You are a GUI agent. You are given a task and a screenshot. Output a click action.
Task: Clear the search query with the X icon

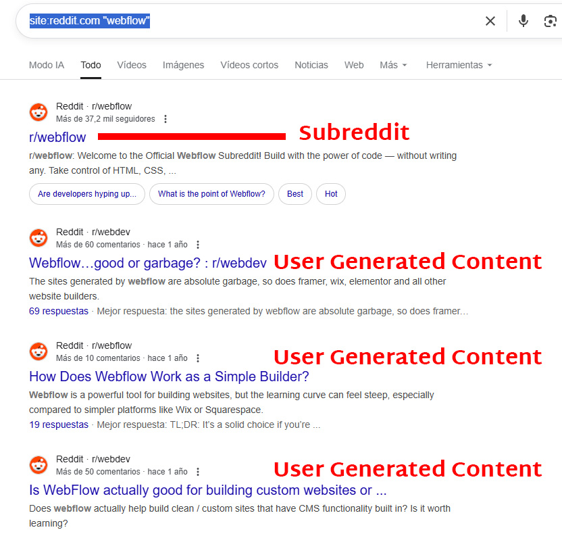pyautogui.click(x=490, y=21)
